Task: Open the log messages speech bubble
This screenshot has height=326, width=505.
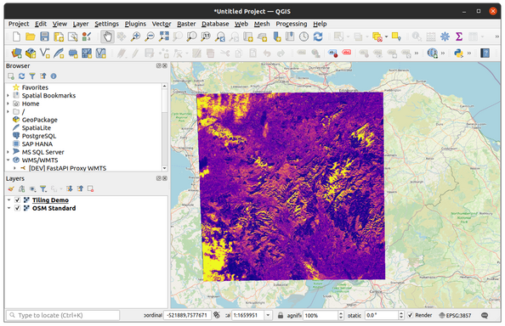Action: pyautogui.click(x=485, y=316)
